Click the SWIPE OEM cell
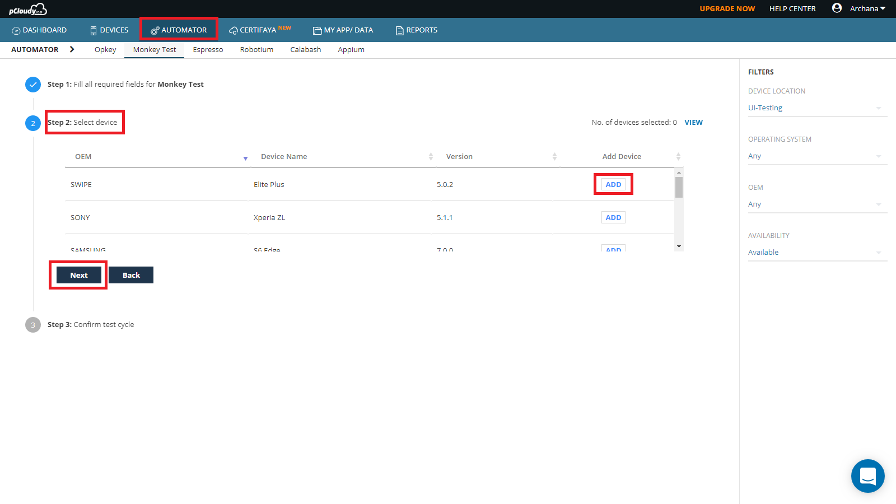The height and width of the screenshot is (504, 896). (x=81, y=185)
